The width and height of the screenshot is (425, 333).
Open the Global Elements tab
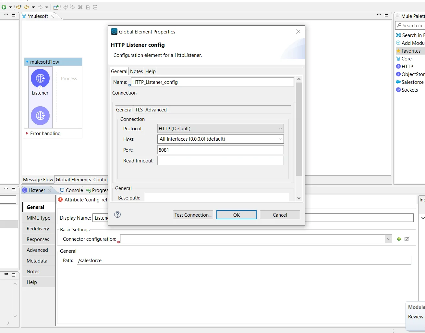(73, 179)
